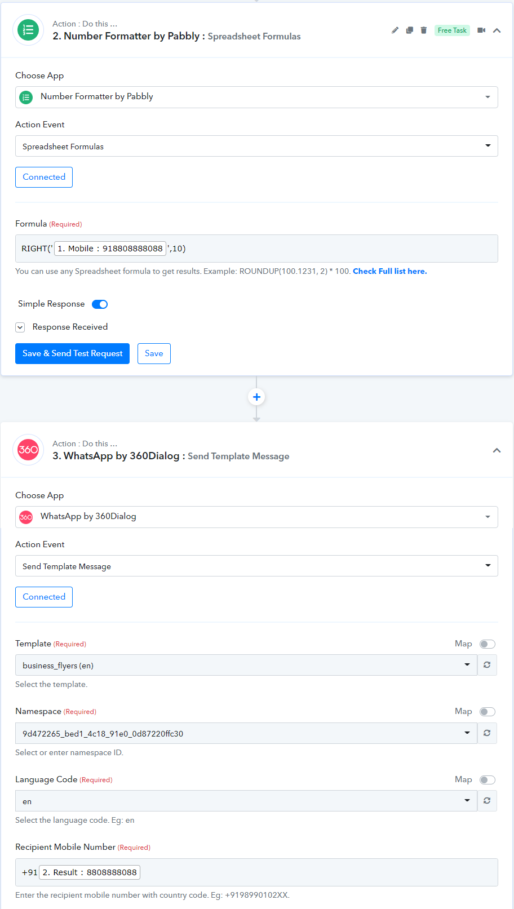The height and width of the screenshot is (909, 514).
Task: Collapse the Number Formatter step chevron
Action: coord(497,30)
